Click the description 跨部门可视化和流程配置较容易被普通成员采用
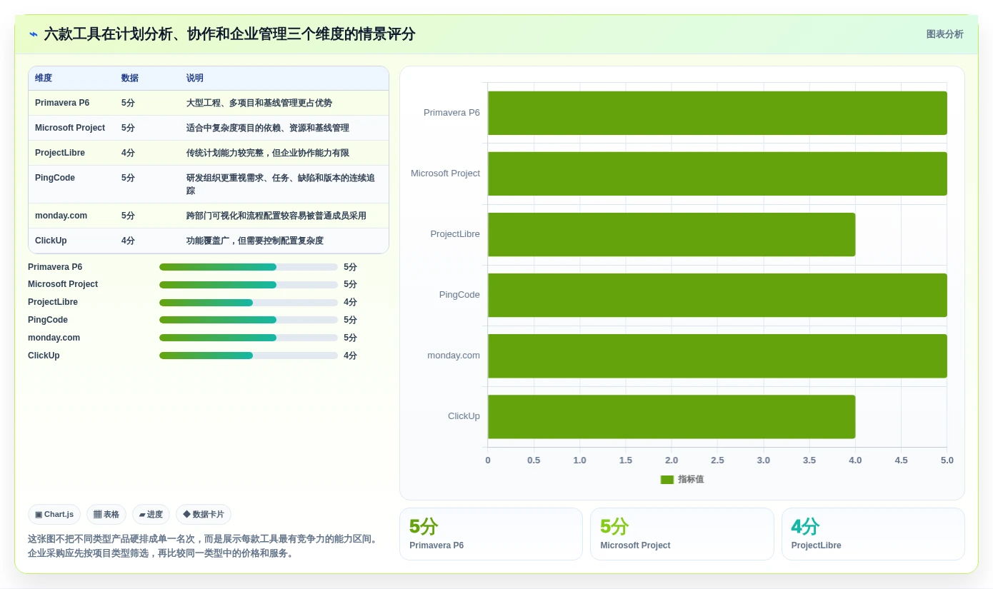 point(276,216)
